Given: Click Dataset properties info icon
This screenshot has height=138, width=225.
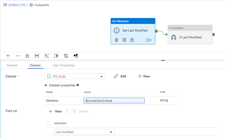Looking at the screenshot, I should (x=78, y=85).
